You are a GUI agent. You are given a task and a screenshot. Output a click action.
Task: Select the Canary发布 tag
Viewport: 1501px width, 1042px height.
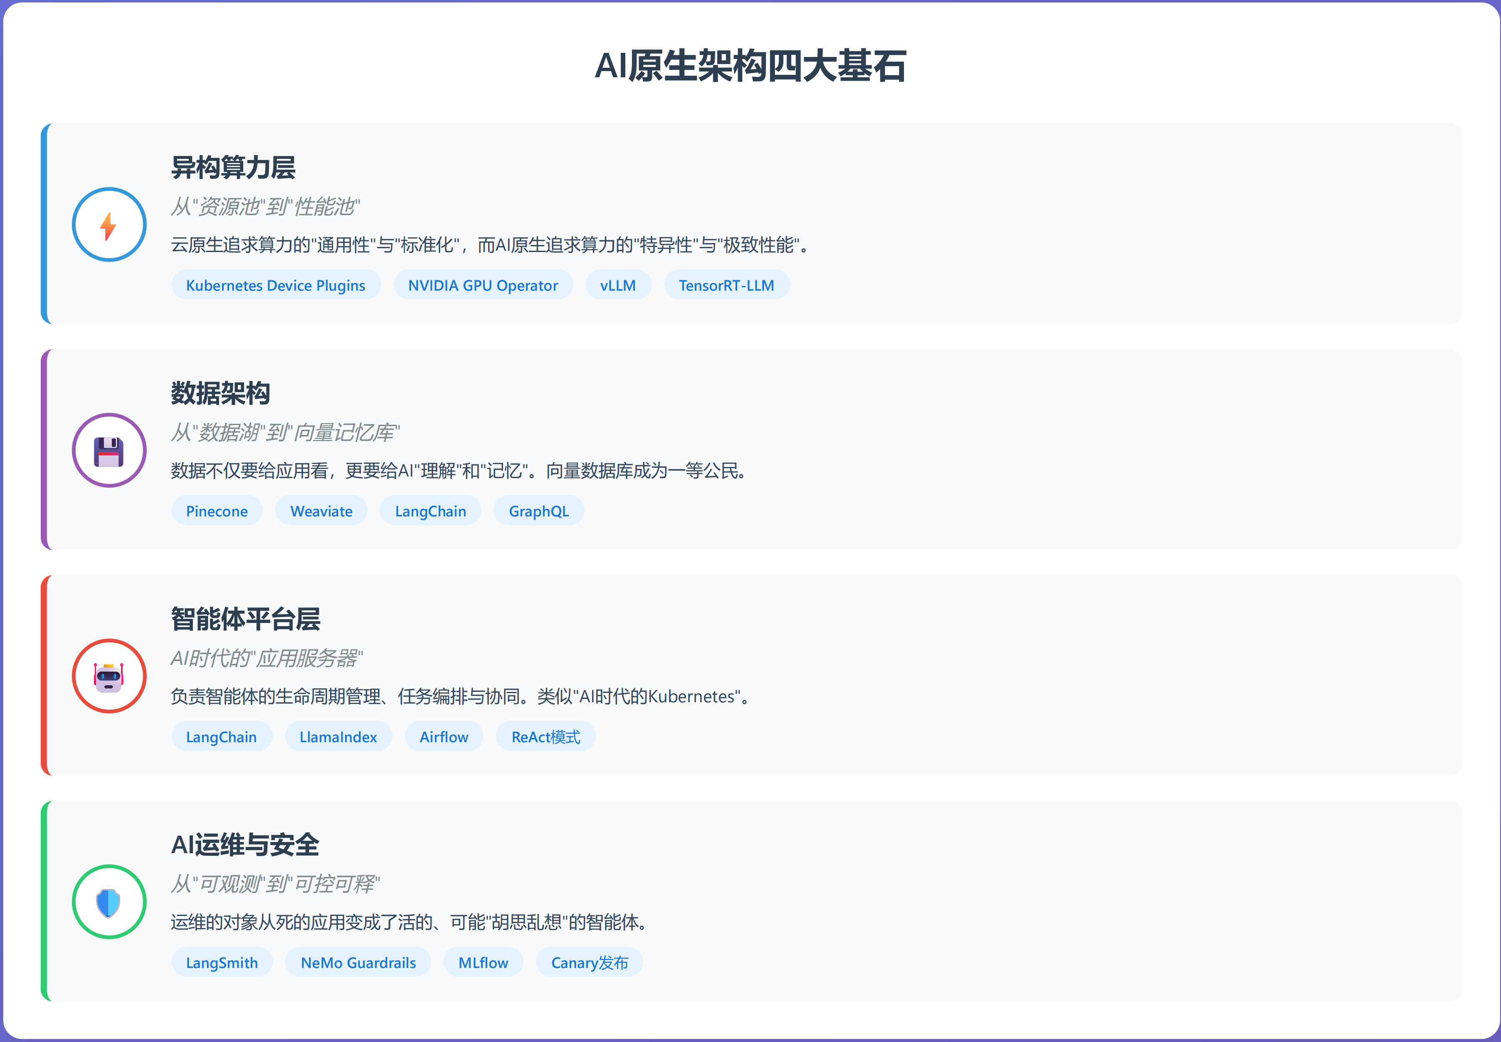click(588, 962)
